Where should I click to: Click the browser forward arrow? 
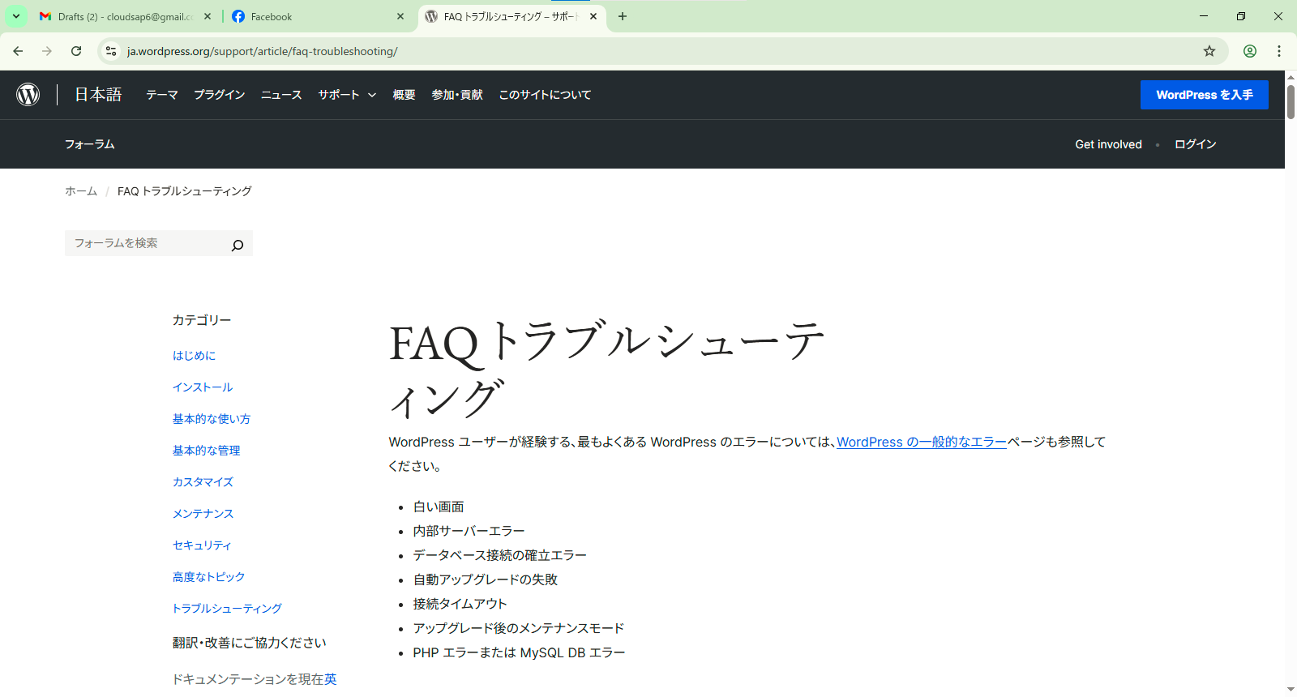[x=47, y=51]
